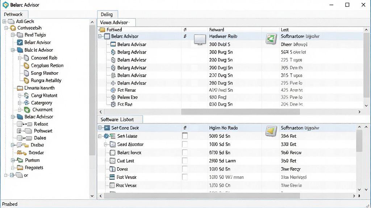371x208 pixels.
Task: Toggle the checkbox beside Dalee in tree
Action: [20, 138]
